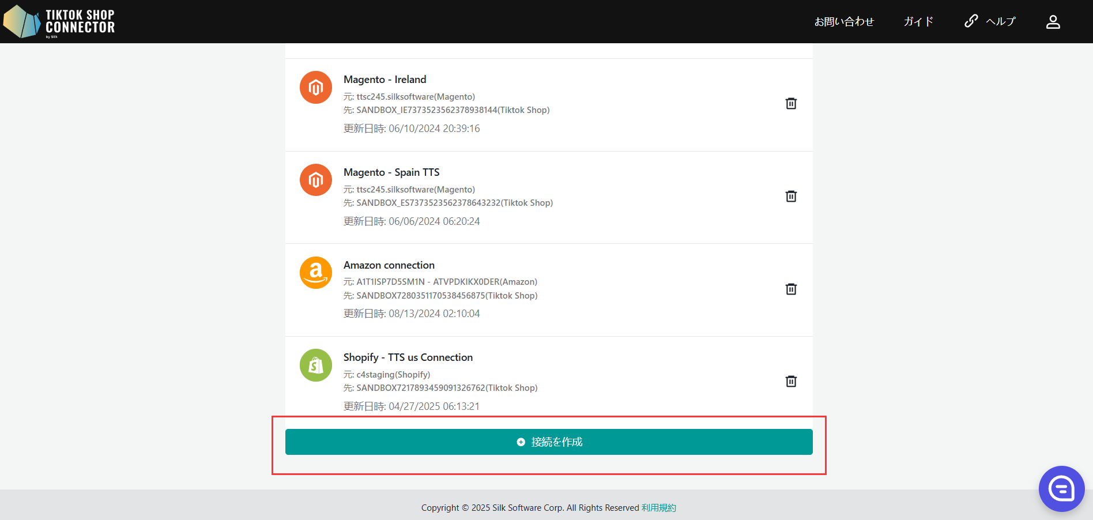Open the ガイド guide menu item

(918, 21)
